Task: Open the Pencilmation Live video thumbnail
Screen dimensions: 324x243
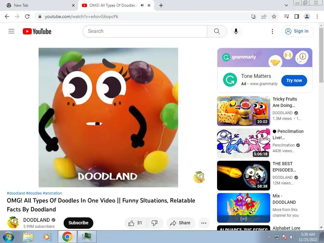Action: [x=243, y=143]
